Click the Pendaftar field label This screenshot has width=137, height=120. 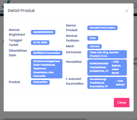(74, 62)
